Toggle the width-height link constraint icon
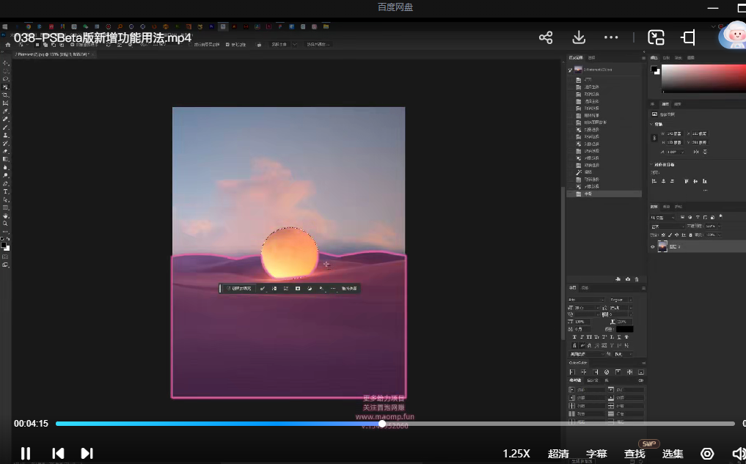Screen dimensions: 746x464 654,138
